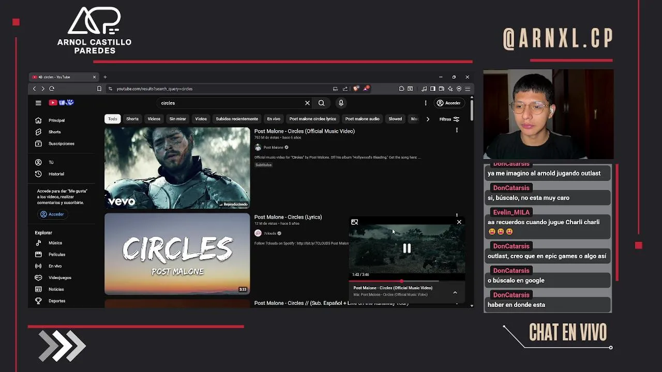Click the share icon in the address bar
This screenshot has height=372, width=662.
tap(345, 89)
